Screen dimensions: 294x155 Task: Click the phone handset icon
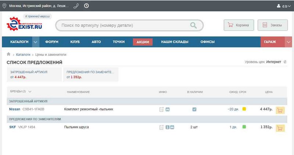[76, 6]
